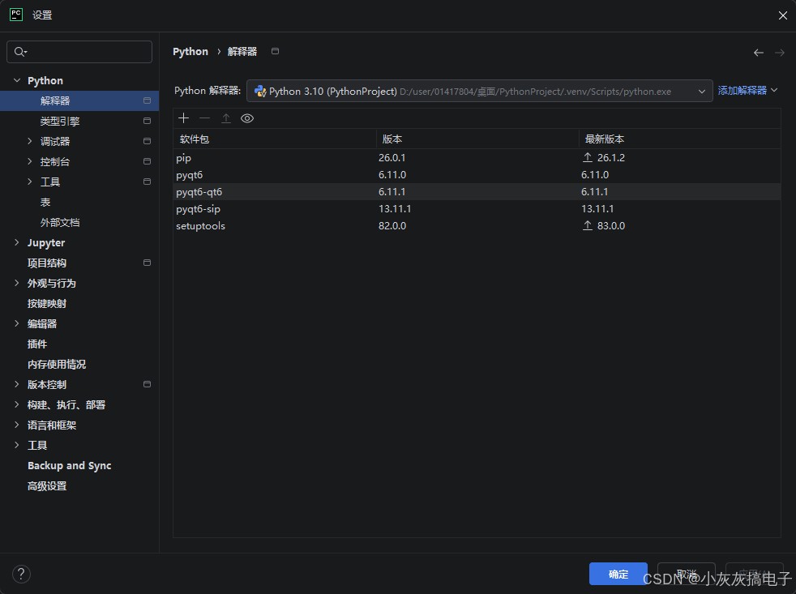
Task: Click project-level icon beside 类型引擎
Action: (x=148, y=121)
